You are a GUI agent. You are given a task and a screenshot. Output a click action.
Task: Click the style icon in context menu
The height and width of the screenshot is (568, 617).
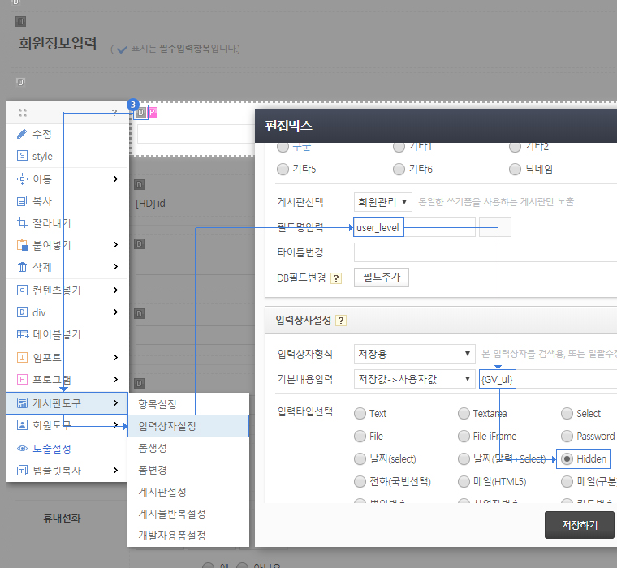[22, 156]
